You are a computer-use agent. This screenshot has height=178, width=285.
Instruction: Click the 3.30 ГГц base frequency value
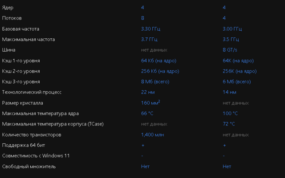150,29
